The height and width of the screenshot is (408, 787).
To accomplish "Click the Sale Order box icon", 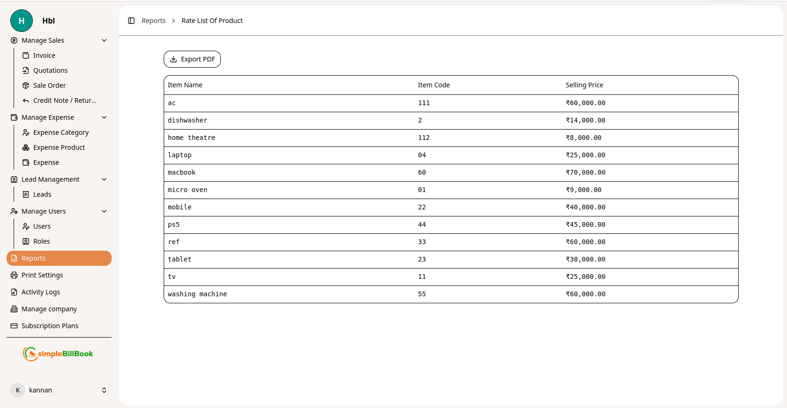I will (x=26, y=85).
